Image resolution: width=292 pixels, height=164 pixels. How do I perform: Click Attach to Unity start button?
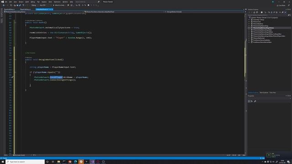point(59,5)
